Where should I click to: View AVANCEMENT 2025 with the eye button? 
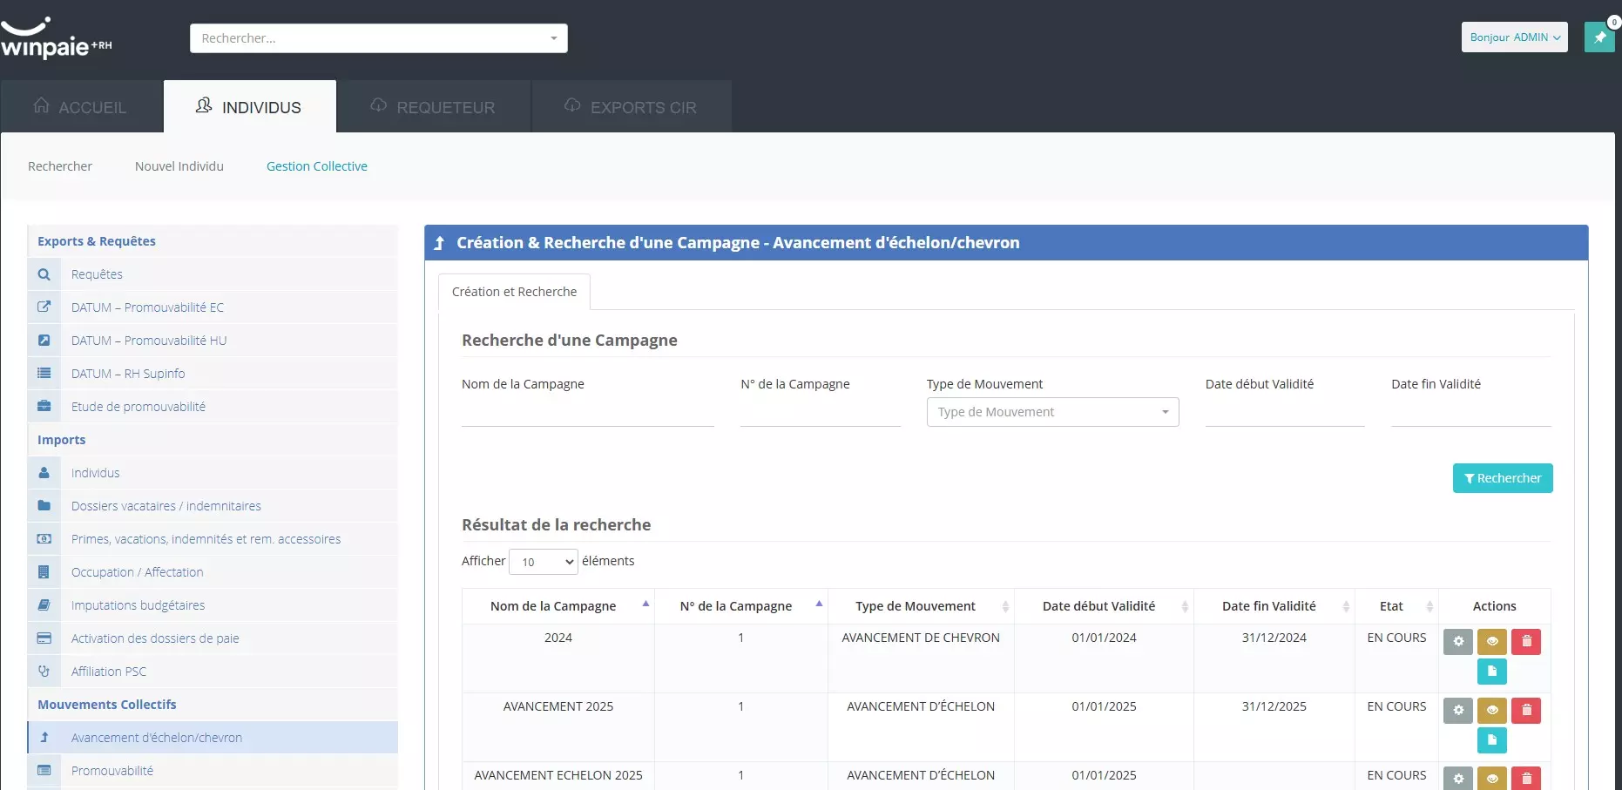(1492, 711)
